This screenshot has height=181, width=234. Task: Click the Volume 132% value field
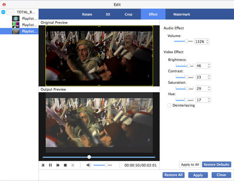pos(200,41)
